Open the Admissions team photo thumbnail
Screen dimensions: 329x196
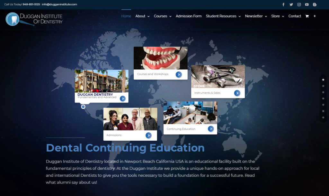click(130, 119)
